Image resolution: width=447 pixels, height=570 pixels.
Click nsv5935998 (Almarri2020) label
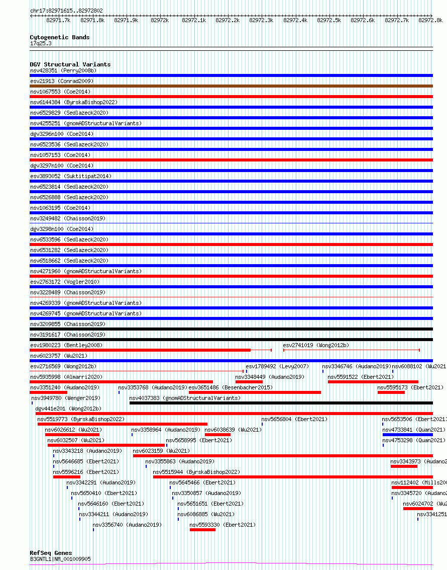66,377
